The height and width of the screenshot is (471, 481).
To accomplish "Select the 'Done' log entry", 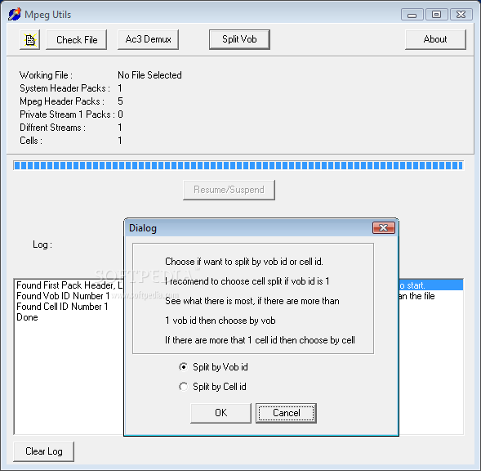I will [x=27, y=317].
